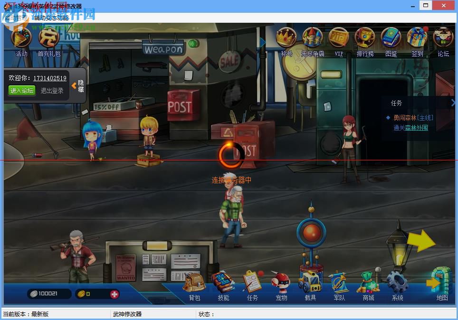Viewport: 458px width, 320px height.
Task: Click the username link 1731402519
Action: click(x=50, y=78)
